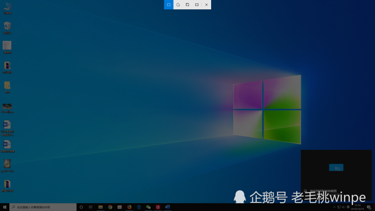
Task: Open This PC desktop icon
Action: pos(7,8)
